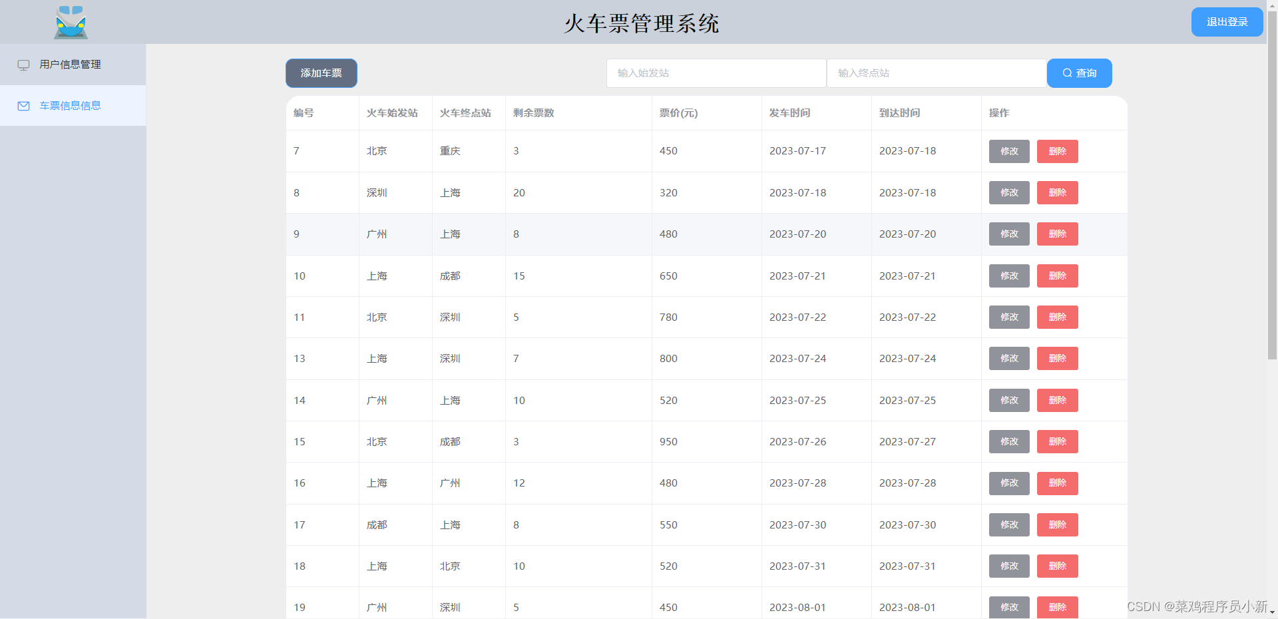Click the page vertical scrollbar thumb
Screen dimensions: 1278x619
(1272, 184)
